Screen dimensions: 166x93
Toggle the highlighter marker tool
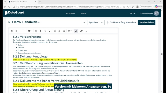pos(76,31)
